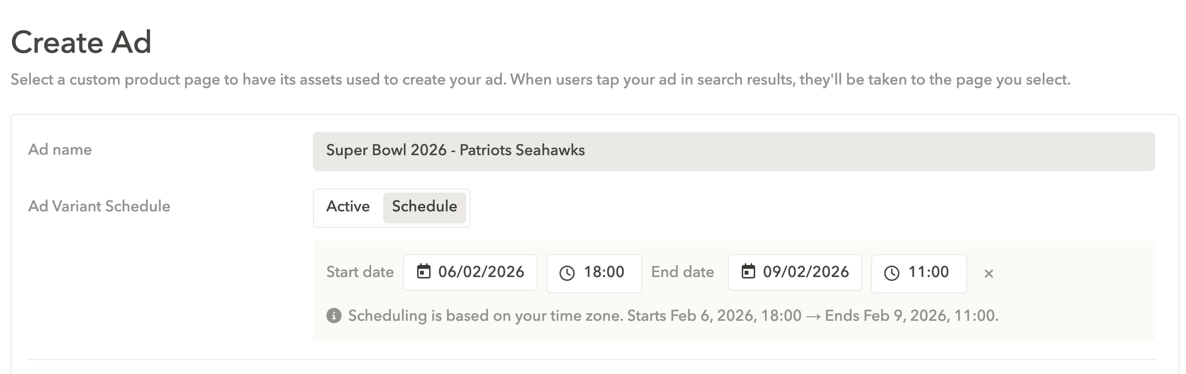Screen dimensions: 1186x374
Task: Open the end time clock picker
Action: pyautogui.click(x=918, y=273)
